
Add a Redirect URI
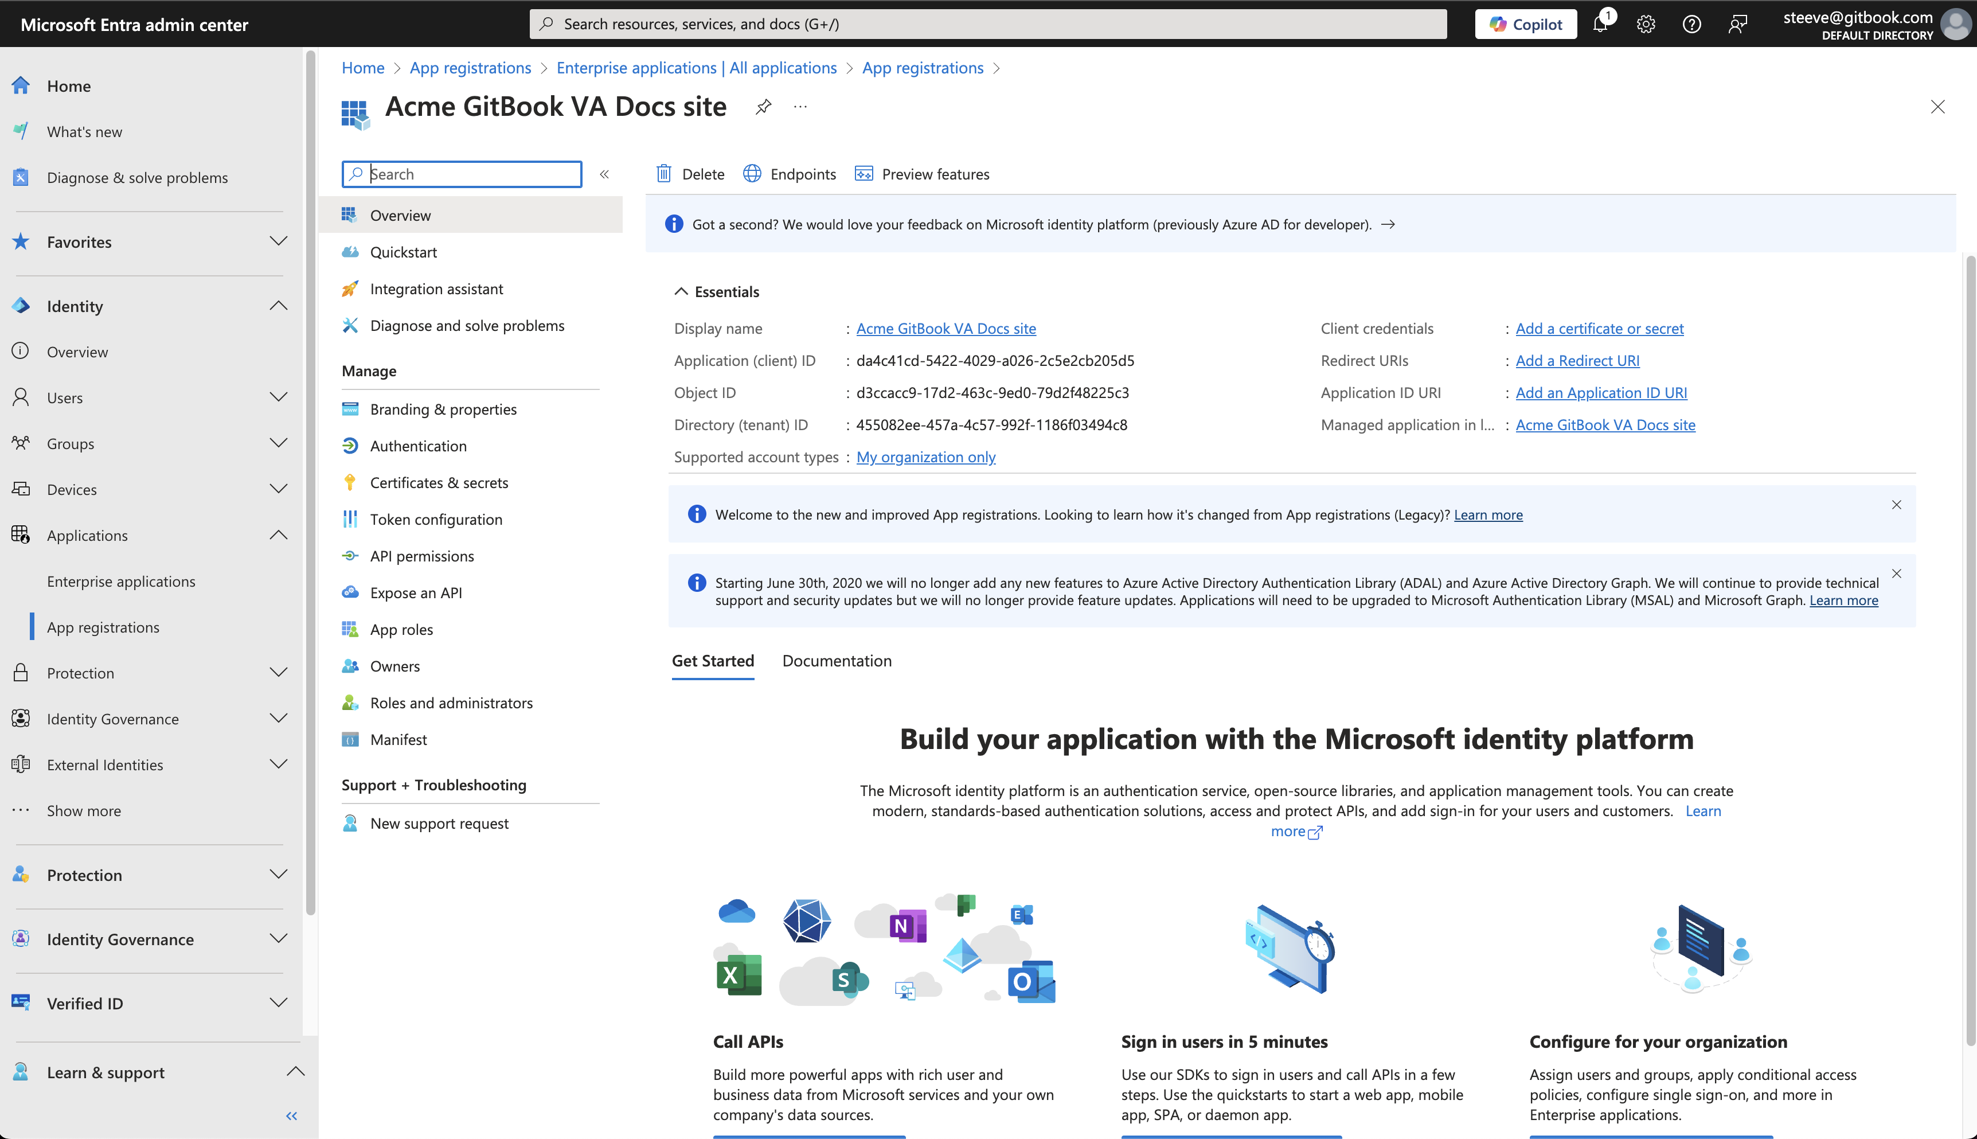tap(1577, 361)
